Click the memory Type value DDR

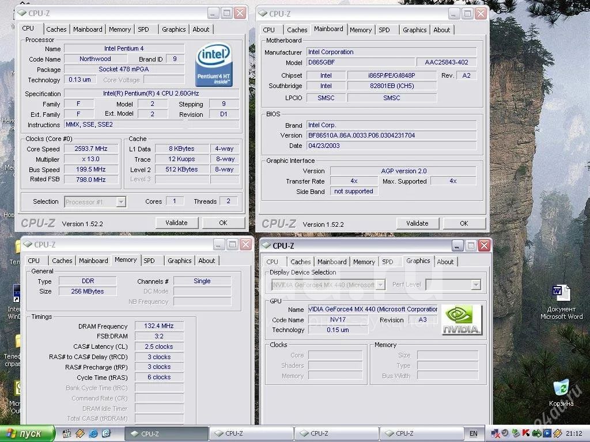[x=88, y=281]
